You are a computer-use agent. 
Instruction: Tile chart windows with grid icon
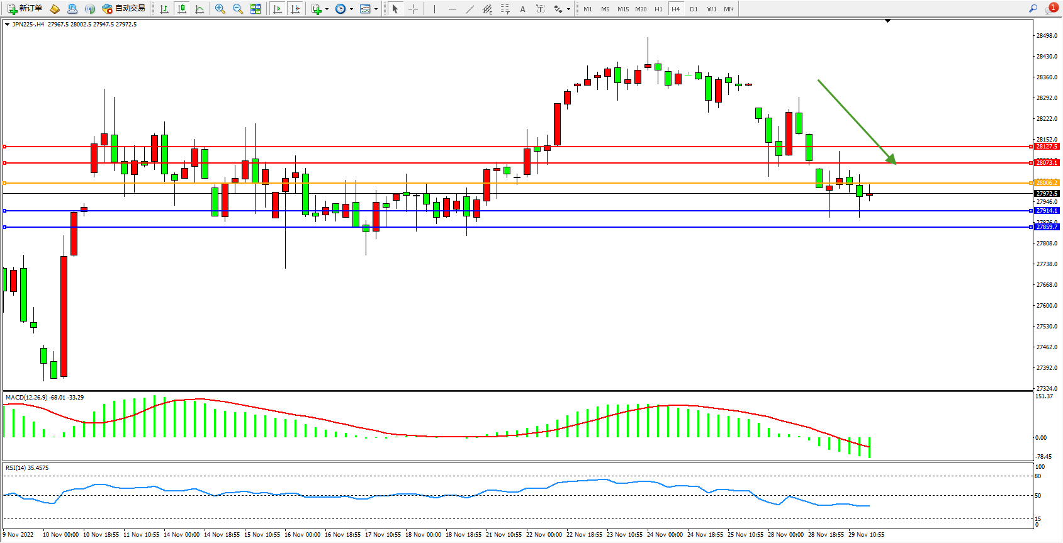(x=256, y=9)
